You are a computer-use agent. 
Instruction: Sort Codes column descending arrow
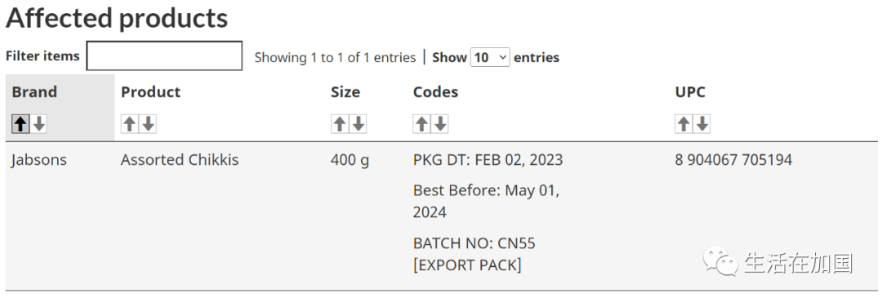[x=440, y=124]
